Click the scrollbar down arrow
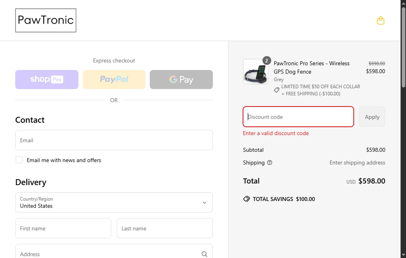The width and height of the screenshot is (406, 258). coord(403,255)
